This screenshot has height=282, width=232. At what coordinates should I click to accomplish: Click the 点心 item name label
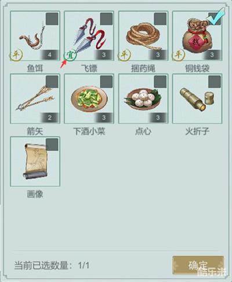click(x=143, y=131)
